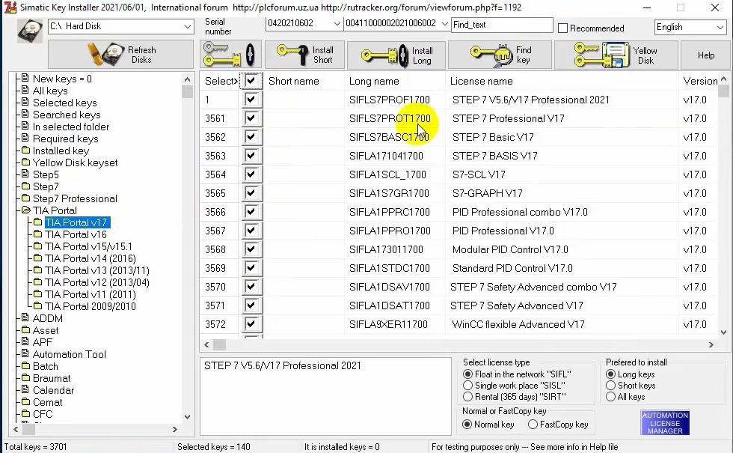733x453 pixels.
Task: Click Install Long key button
Action: (x=397, y=55)
